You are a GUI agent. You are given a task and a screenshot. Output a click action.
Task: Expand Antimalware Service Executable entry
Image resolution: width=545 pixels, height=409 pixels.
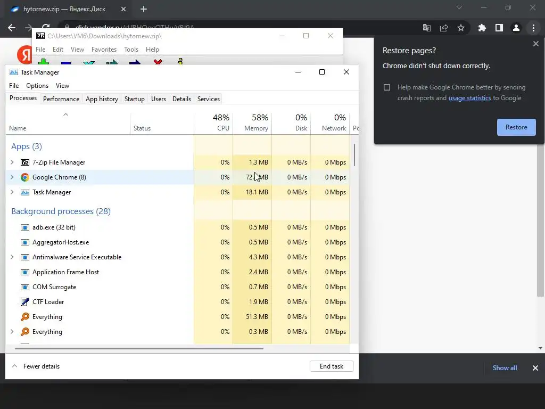(x=12, y=257)
